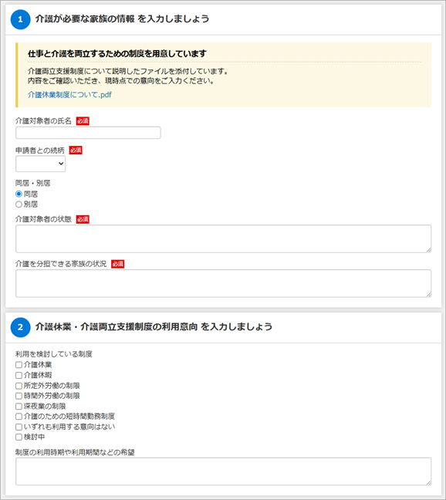Click the 同居・別居 label

(33, 184)
